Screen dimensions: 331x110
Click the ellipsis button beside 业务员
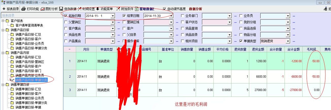click(294, 16)
